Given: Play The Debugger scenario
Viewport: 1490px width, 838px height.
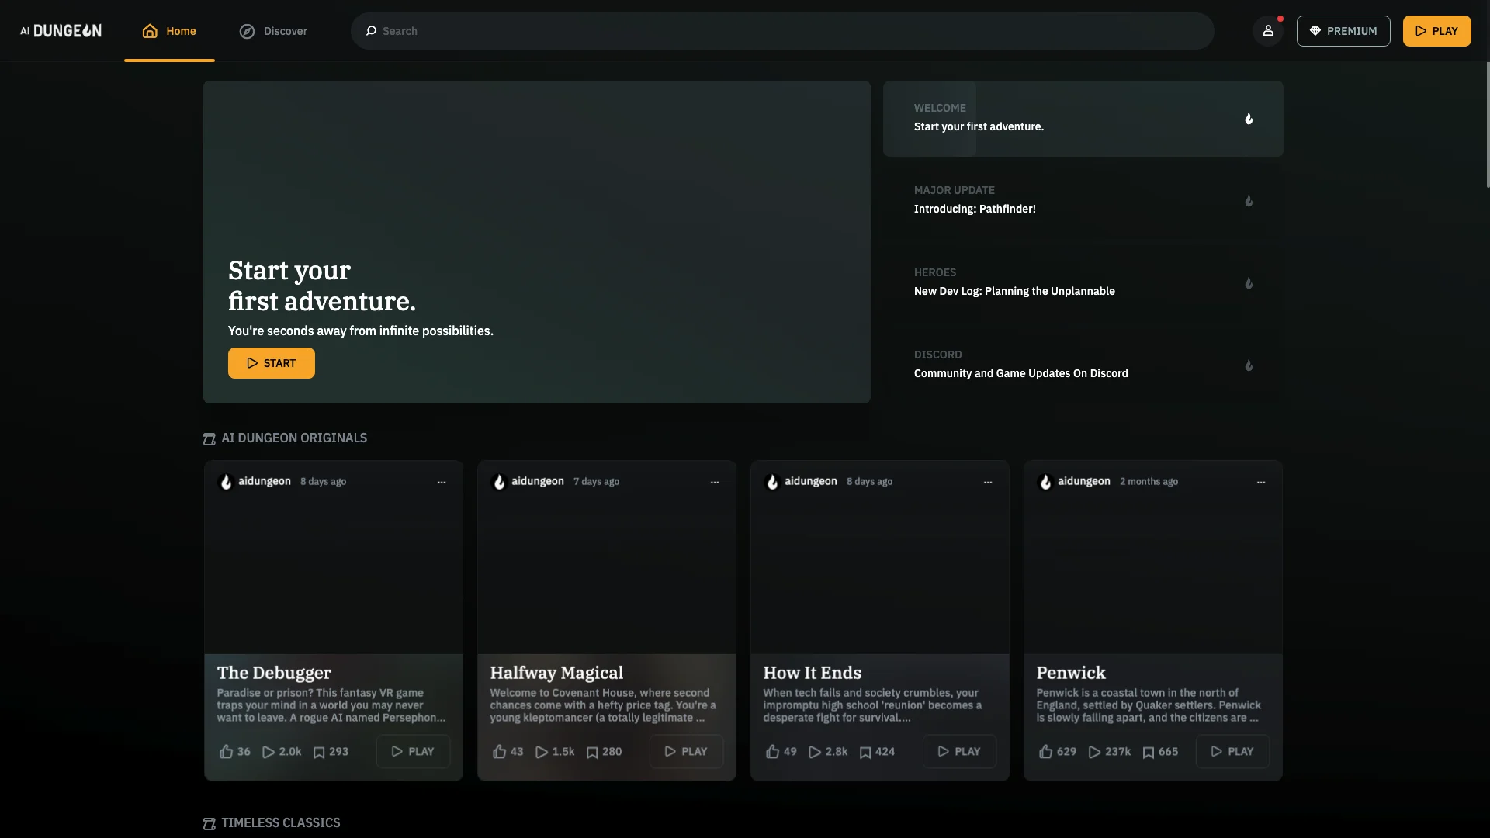Looking at the screenshot, I should click(x=413, y=751).
